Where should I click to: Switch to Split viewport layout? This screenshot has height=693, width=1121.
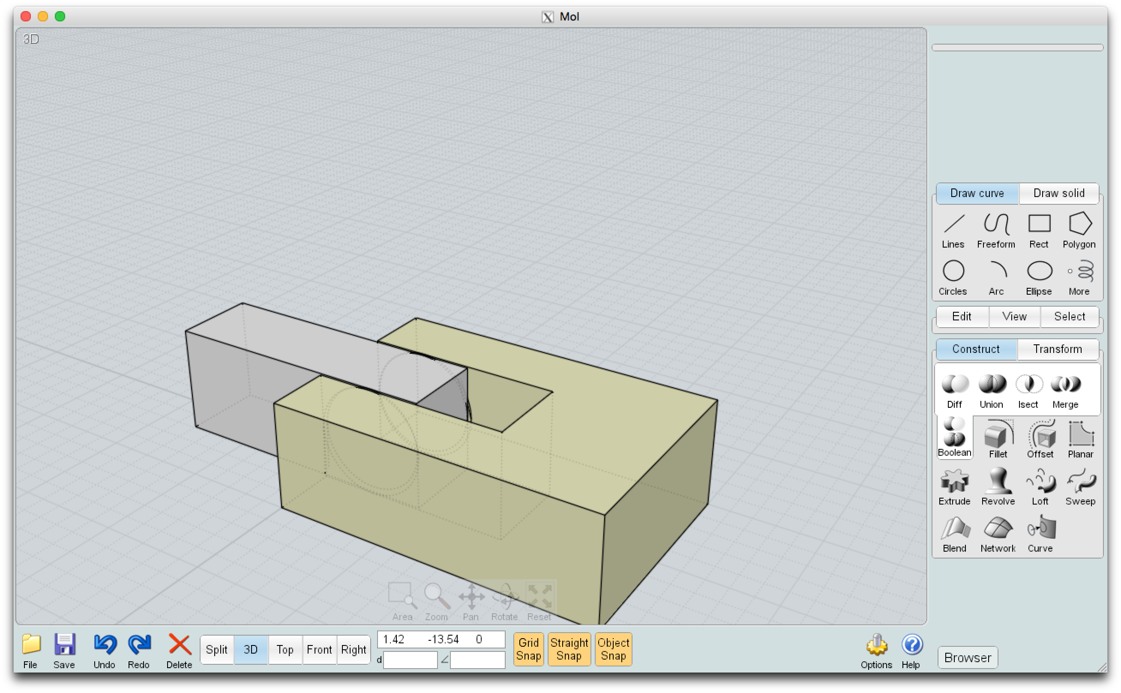(216, 649)
